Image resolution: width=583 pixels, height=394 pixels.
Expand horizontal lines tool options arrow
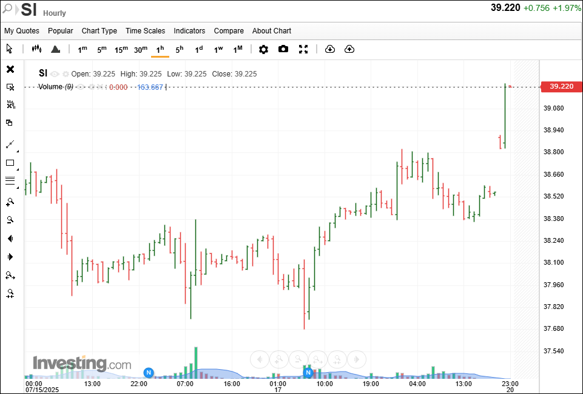click(18, 188)
